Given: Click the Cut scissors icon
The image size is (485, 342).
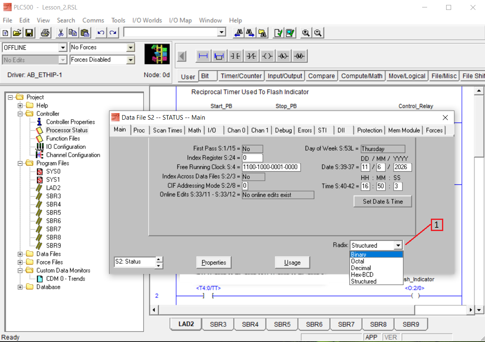Looking at the screenshot, I should [x=61, y=33].
